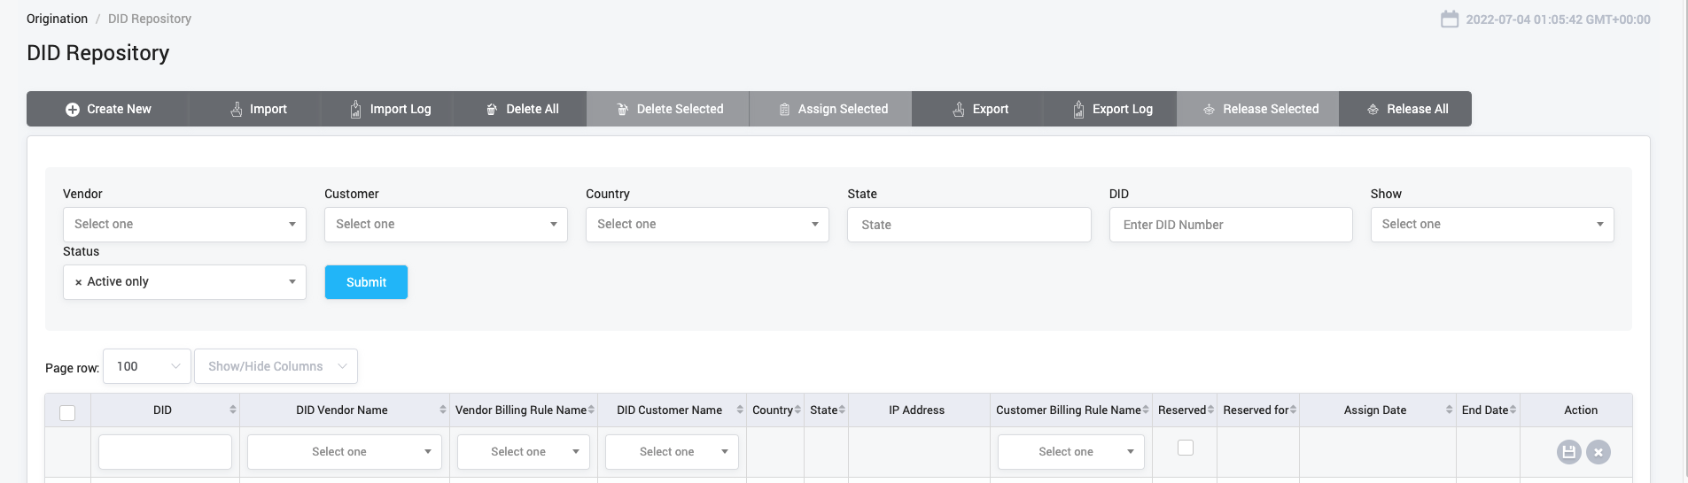Click the Release All button
The height and width of the screenshot is (483, 1688).
tap(1405, 109)
